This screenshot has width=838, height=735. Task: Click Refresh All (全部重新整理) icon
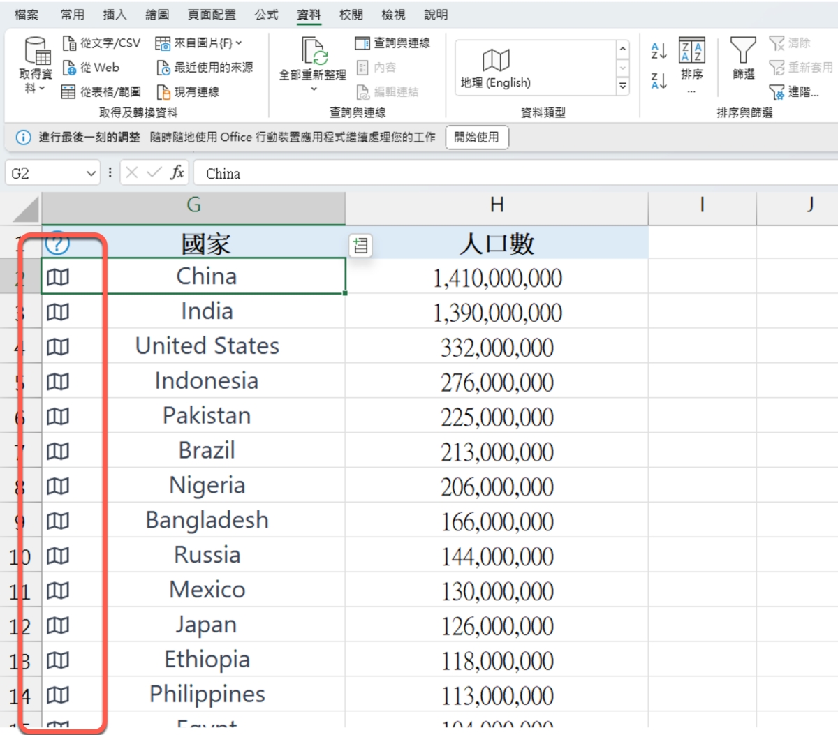point(312,52)
